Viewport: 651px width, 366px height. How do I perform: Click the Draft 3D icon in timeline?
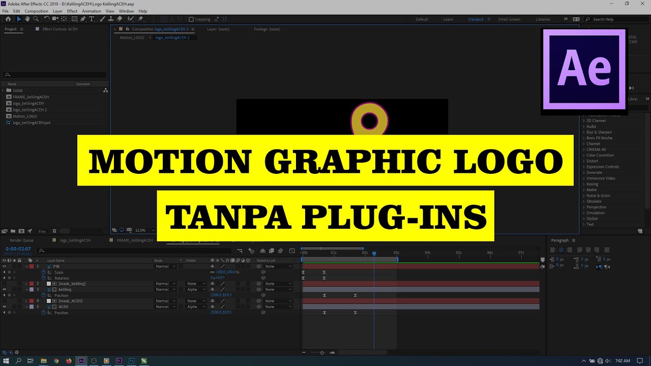(251, 251)
